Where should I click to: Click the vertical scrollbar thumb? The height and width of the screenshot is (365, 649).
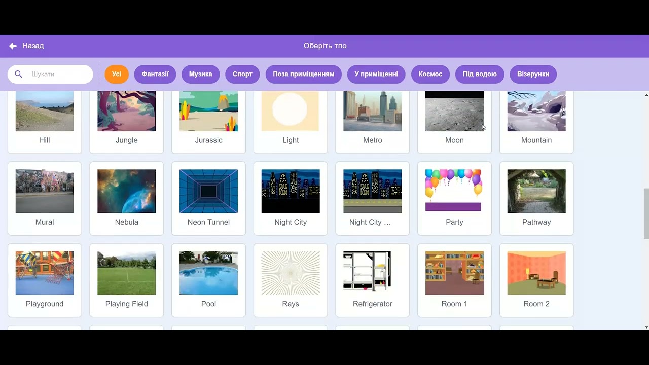646,213
